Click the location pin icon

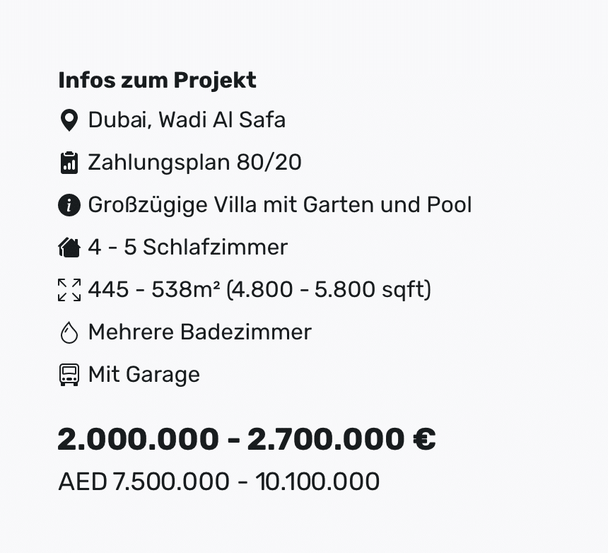tap(69, 120)
